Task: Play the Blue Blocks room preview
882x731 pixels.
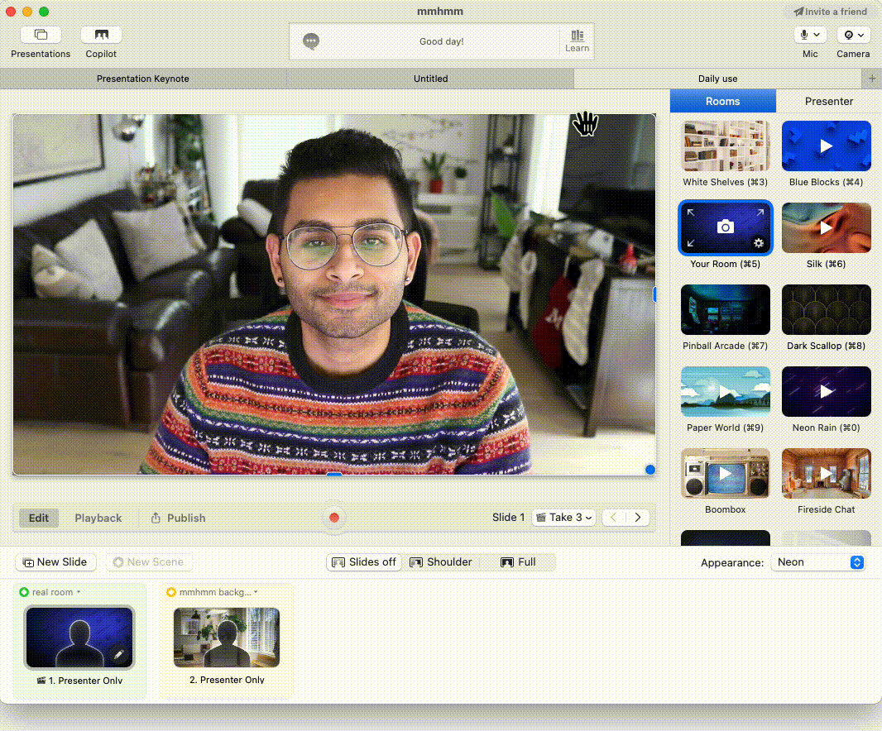Action: 826,146
